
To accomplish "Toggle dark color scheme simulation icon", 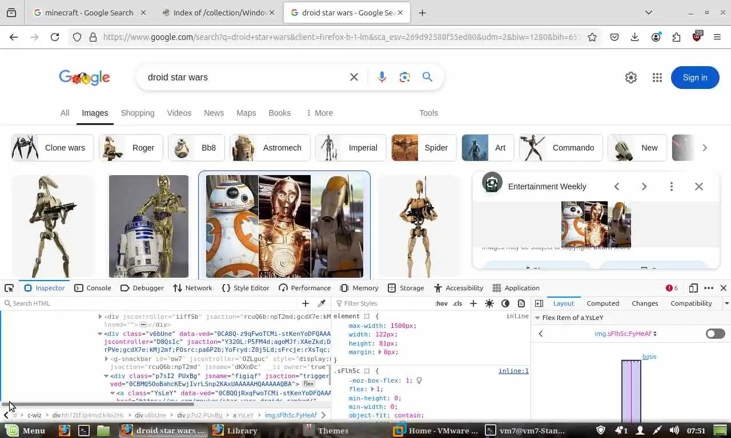I will 505,303.
